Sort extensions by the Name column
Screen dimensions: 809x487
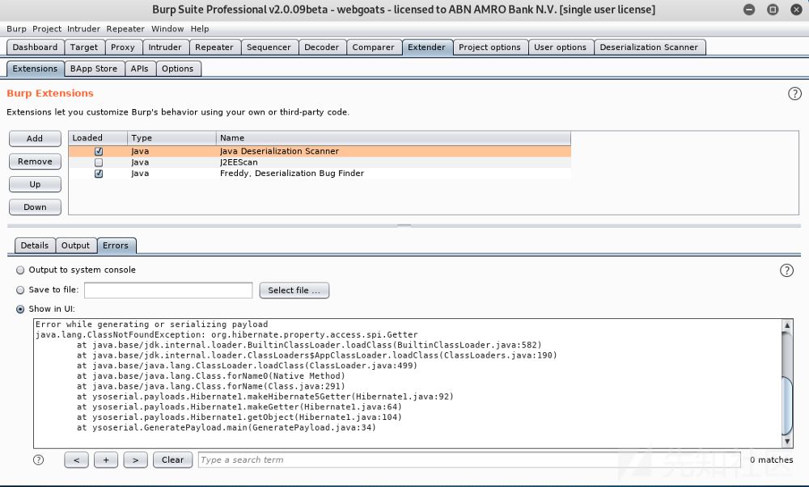pyautogui.click(x=393, y=138)
